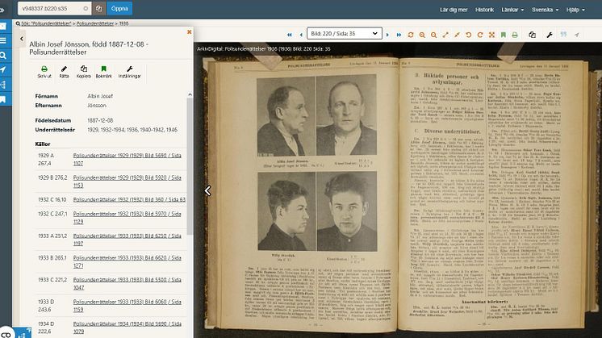Collapse the side panel with left chevron

click(20, 38)
